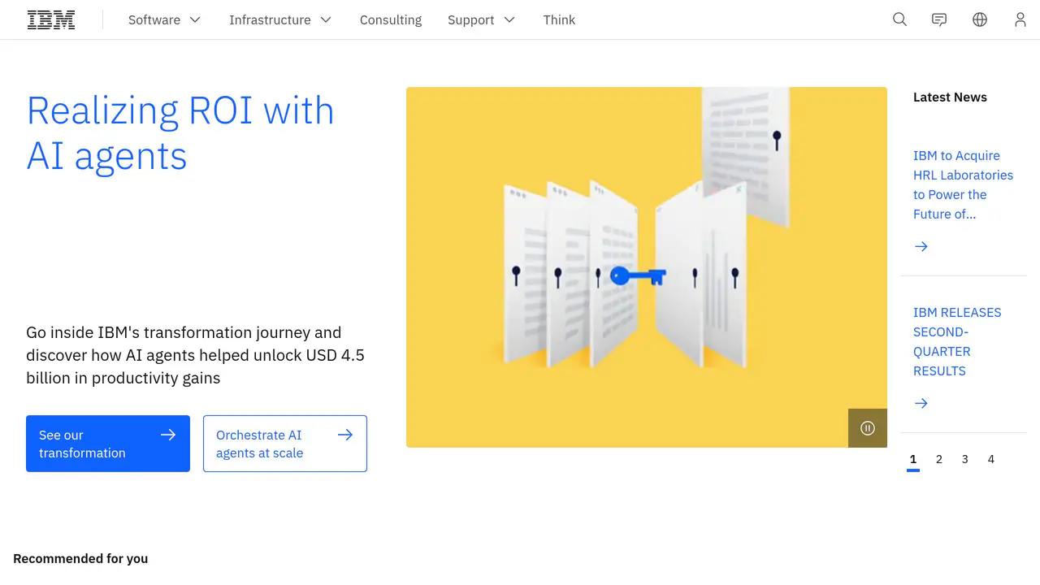Open IBM Releases Second-Quarter Results link

click(957, 342)
